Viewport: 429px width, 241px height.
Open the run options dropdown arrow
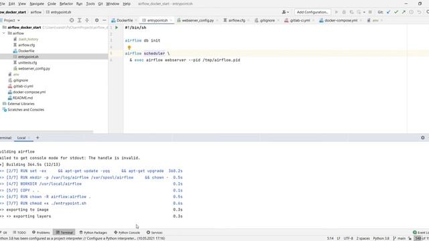(364, 12)
